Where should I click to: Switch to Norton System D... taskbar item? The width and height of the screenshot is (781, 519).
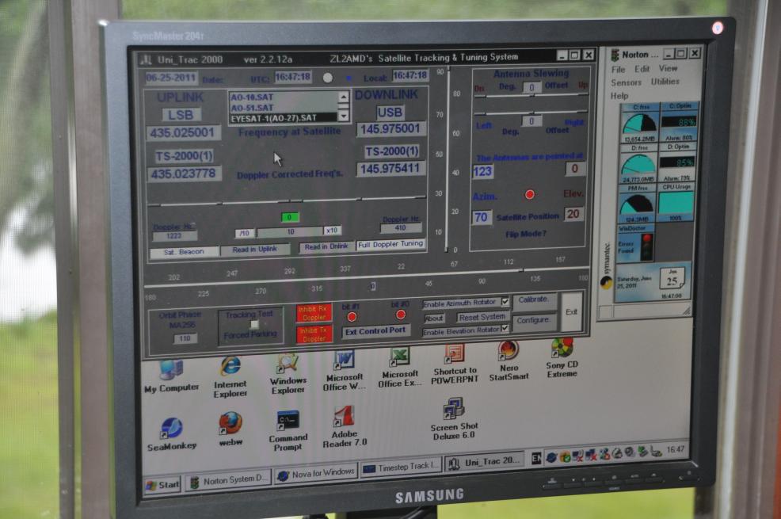(229, 480)
